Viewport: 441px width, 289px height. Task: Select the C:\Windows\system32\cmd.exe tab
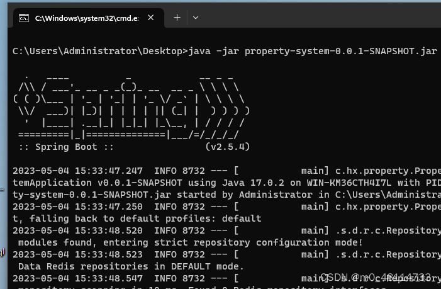coord(89,18)
